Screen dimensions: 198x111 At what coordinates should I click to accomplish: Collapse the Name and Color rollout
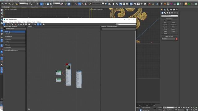point(170,36)
